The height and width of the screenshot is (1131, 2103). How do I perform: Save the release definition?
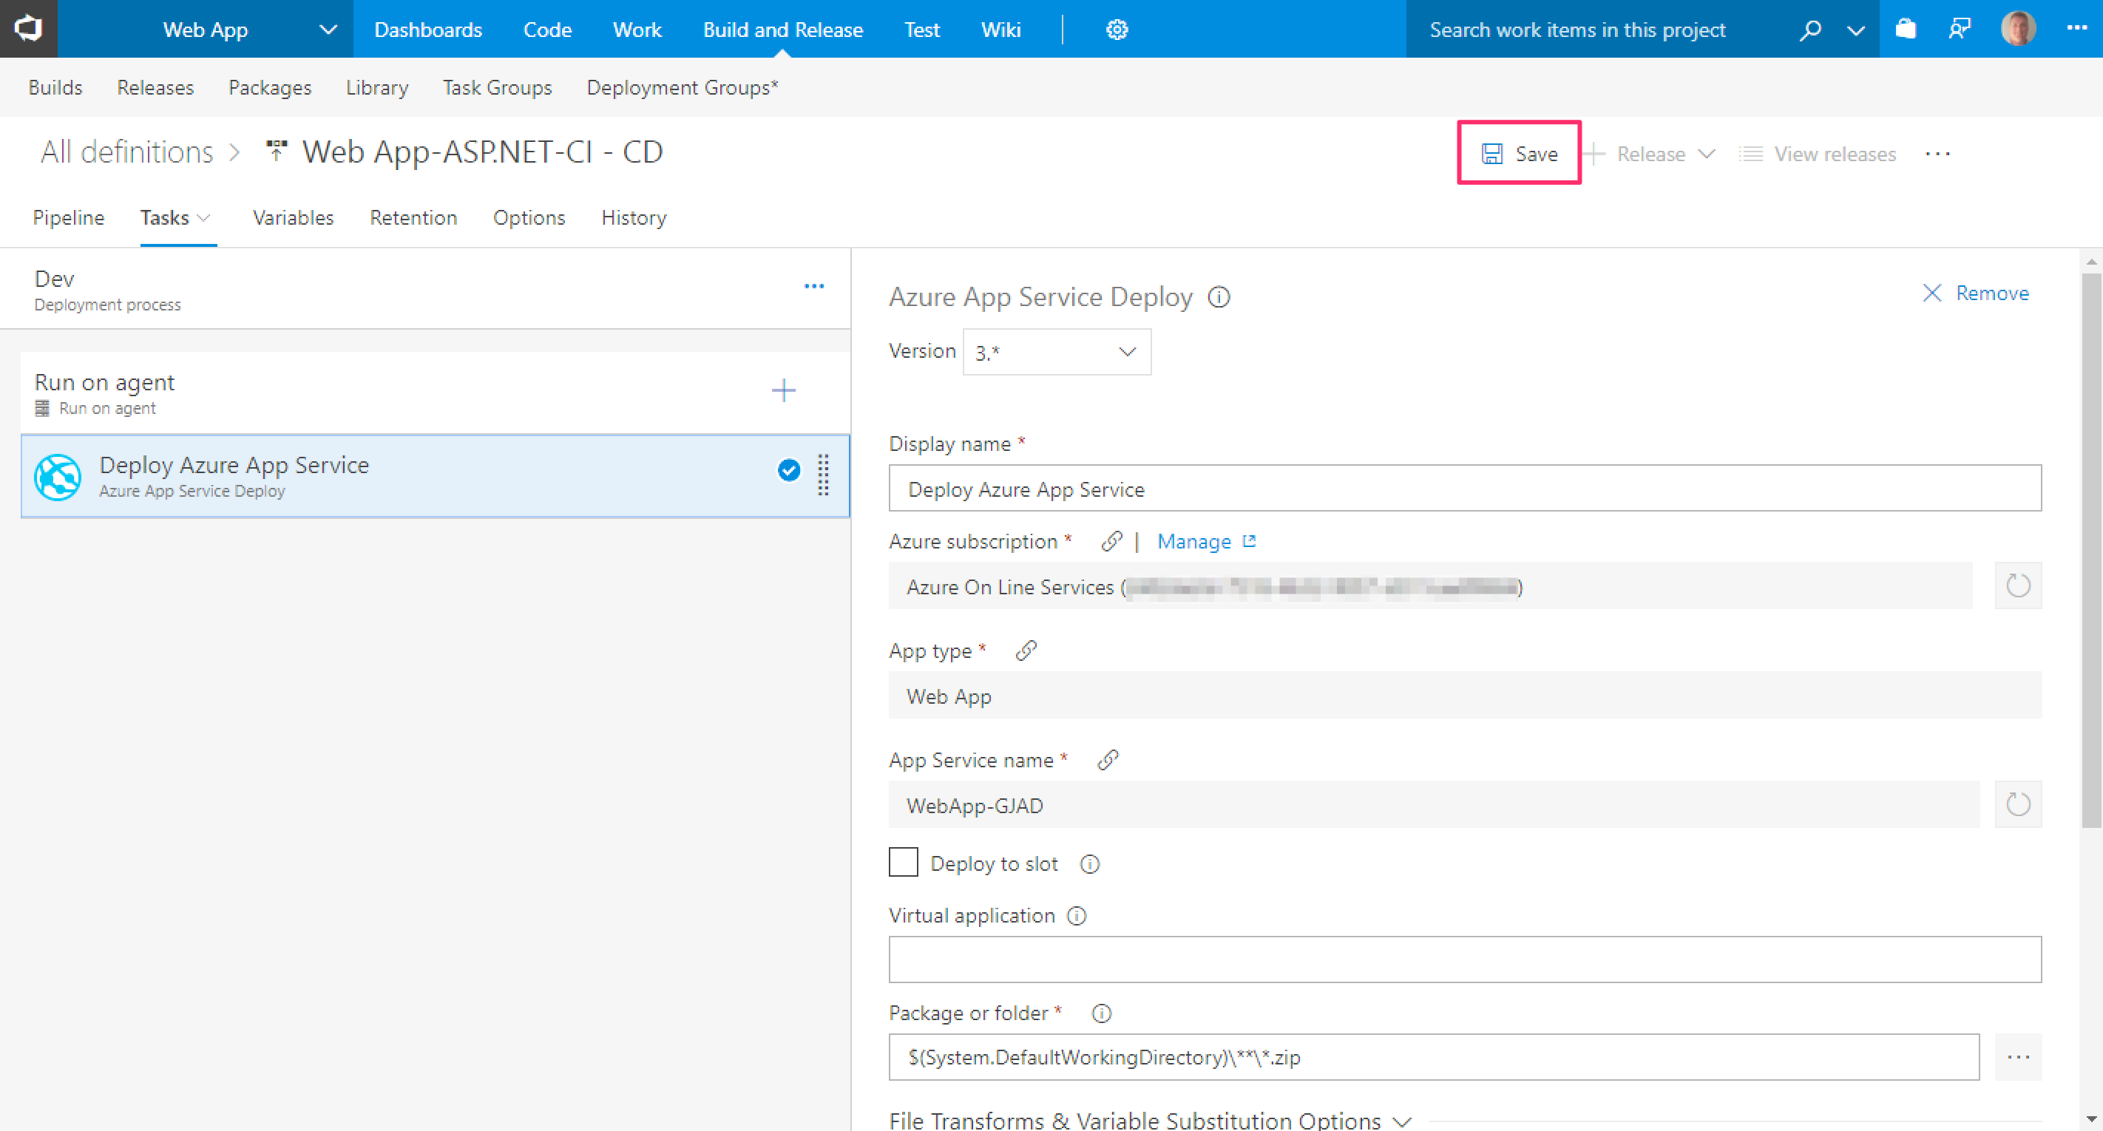click(x=1519, y=154)
